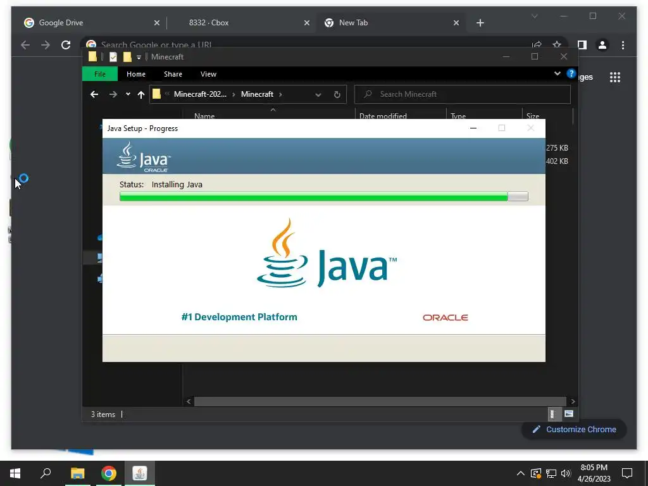Screen dimensions: 648x486
Task: Close the Google Drive tab
Action: (x=157, y=23)
